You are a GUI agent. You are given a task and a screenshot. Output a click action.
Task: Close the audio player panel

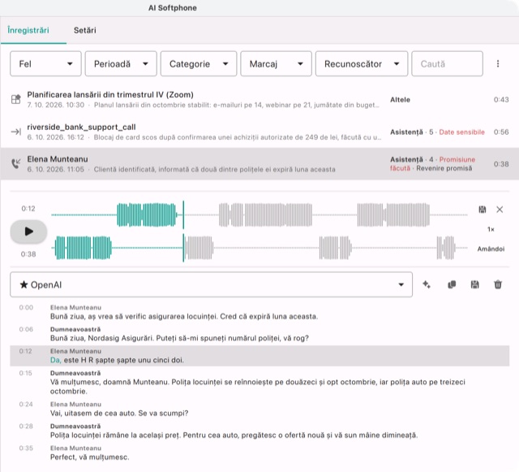pos(500,210)
